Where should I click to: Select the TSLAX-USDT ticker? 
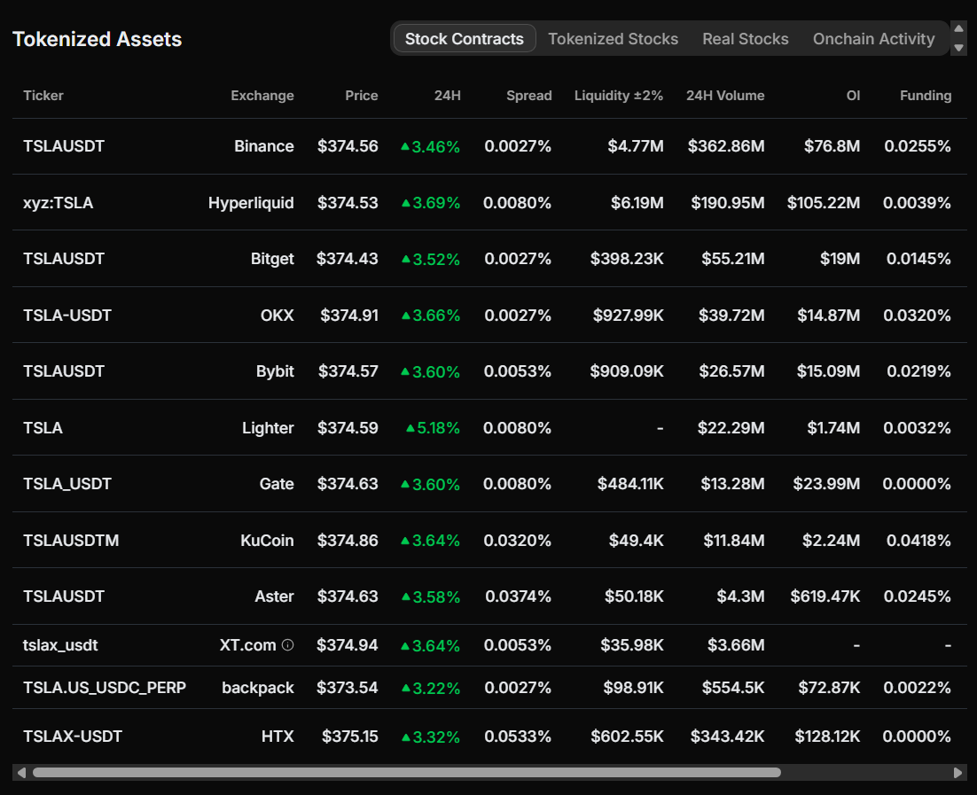point(73,737)
